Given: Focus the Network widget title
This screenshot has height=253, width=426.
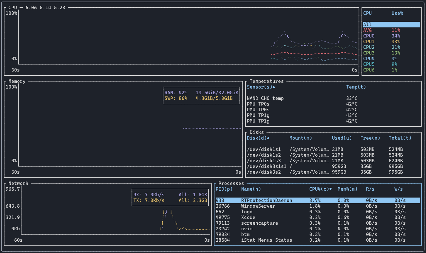Looking at the screenshot, I should tap(18, 183).
